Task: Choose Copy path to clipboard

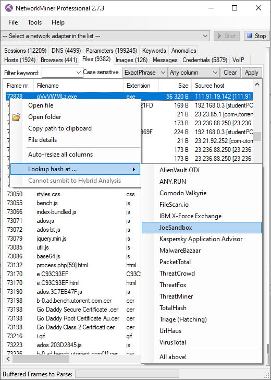Action: [x=75, y=128]
